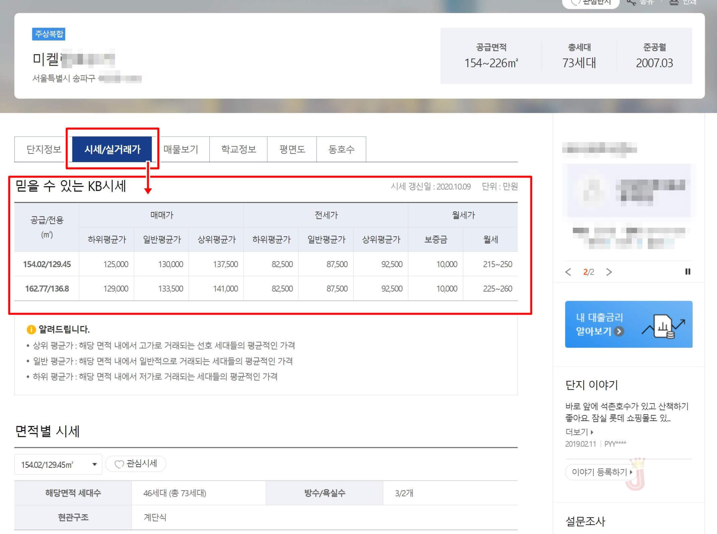717x534 pixels.
Task: Expand 더보기 in 단지 이야기
Action: (579, 432)
